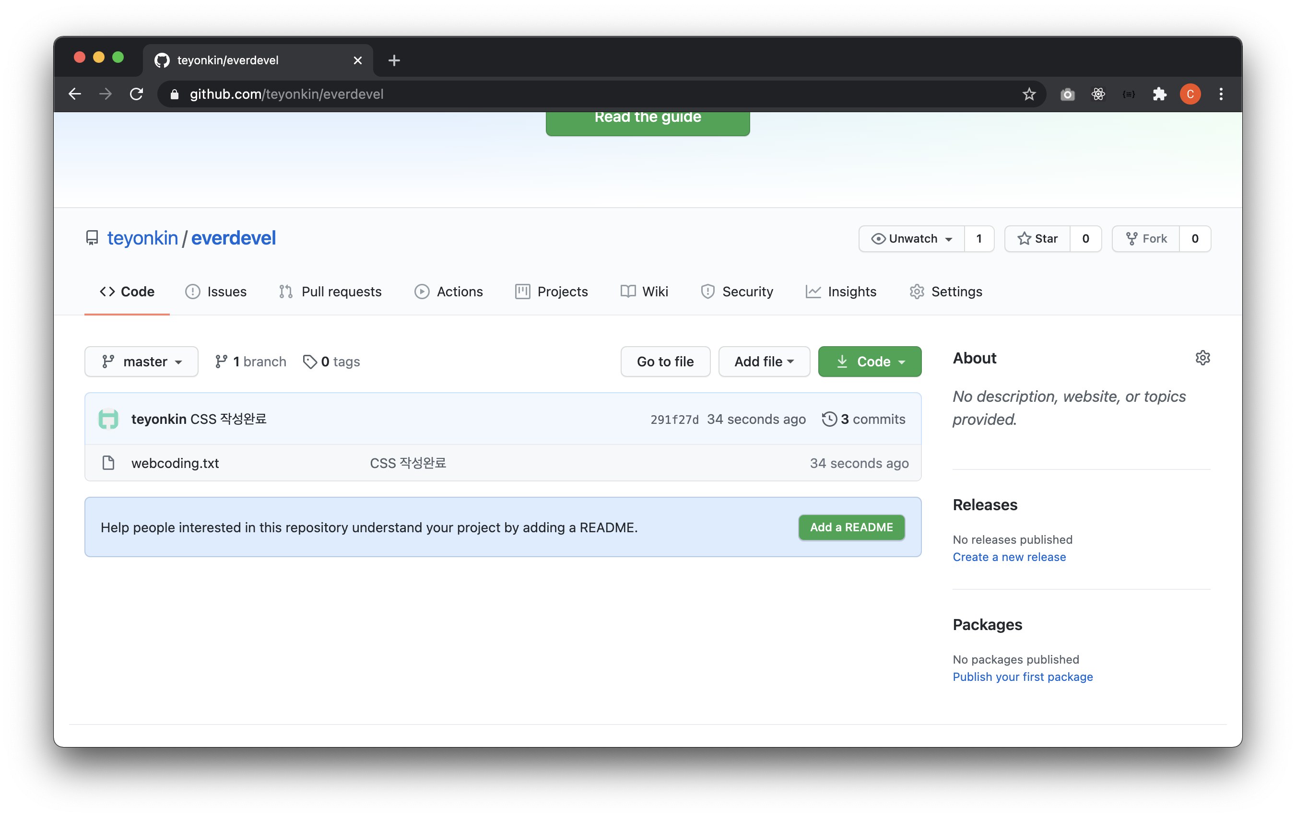Bookmark this page with the star icon
Image resolution: width=1296 pixels, height=818 pixels.
pyautogui.click(x=1028, y=94)
